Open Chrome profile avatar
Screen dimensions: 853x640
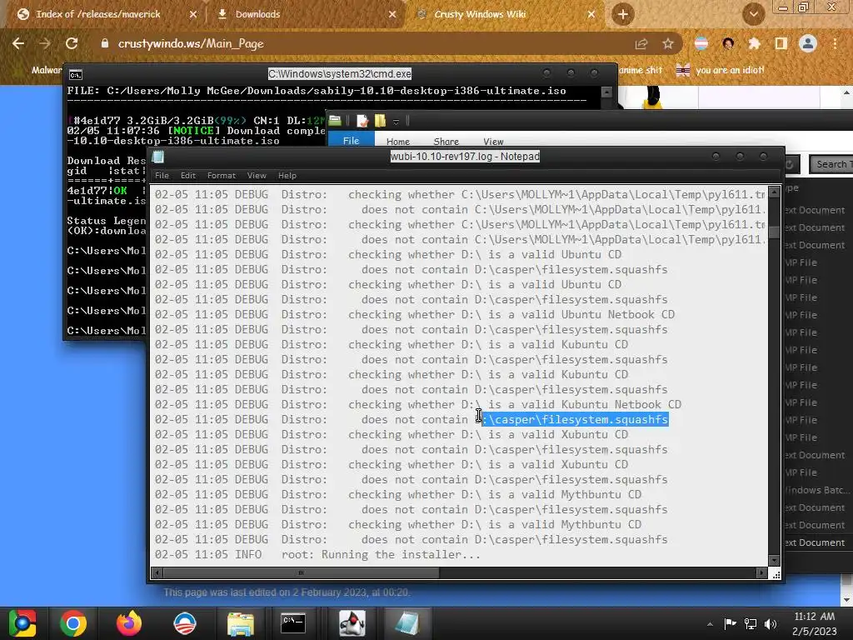(x=808, y=43)
